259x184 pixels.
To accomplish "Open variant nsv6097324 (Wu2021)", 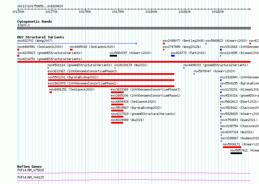I will 237,132.
